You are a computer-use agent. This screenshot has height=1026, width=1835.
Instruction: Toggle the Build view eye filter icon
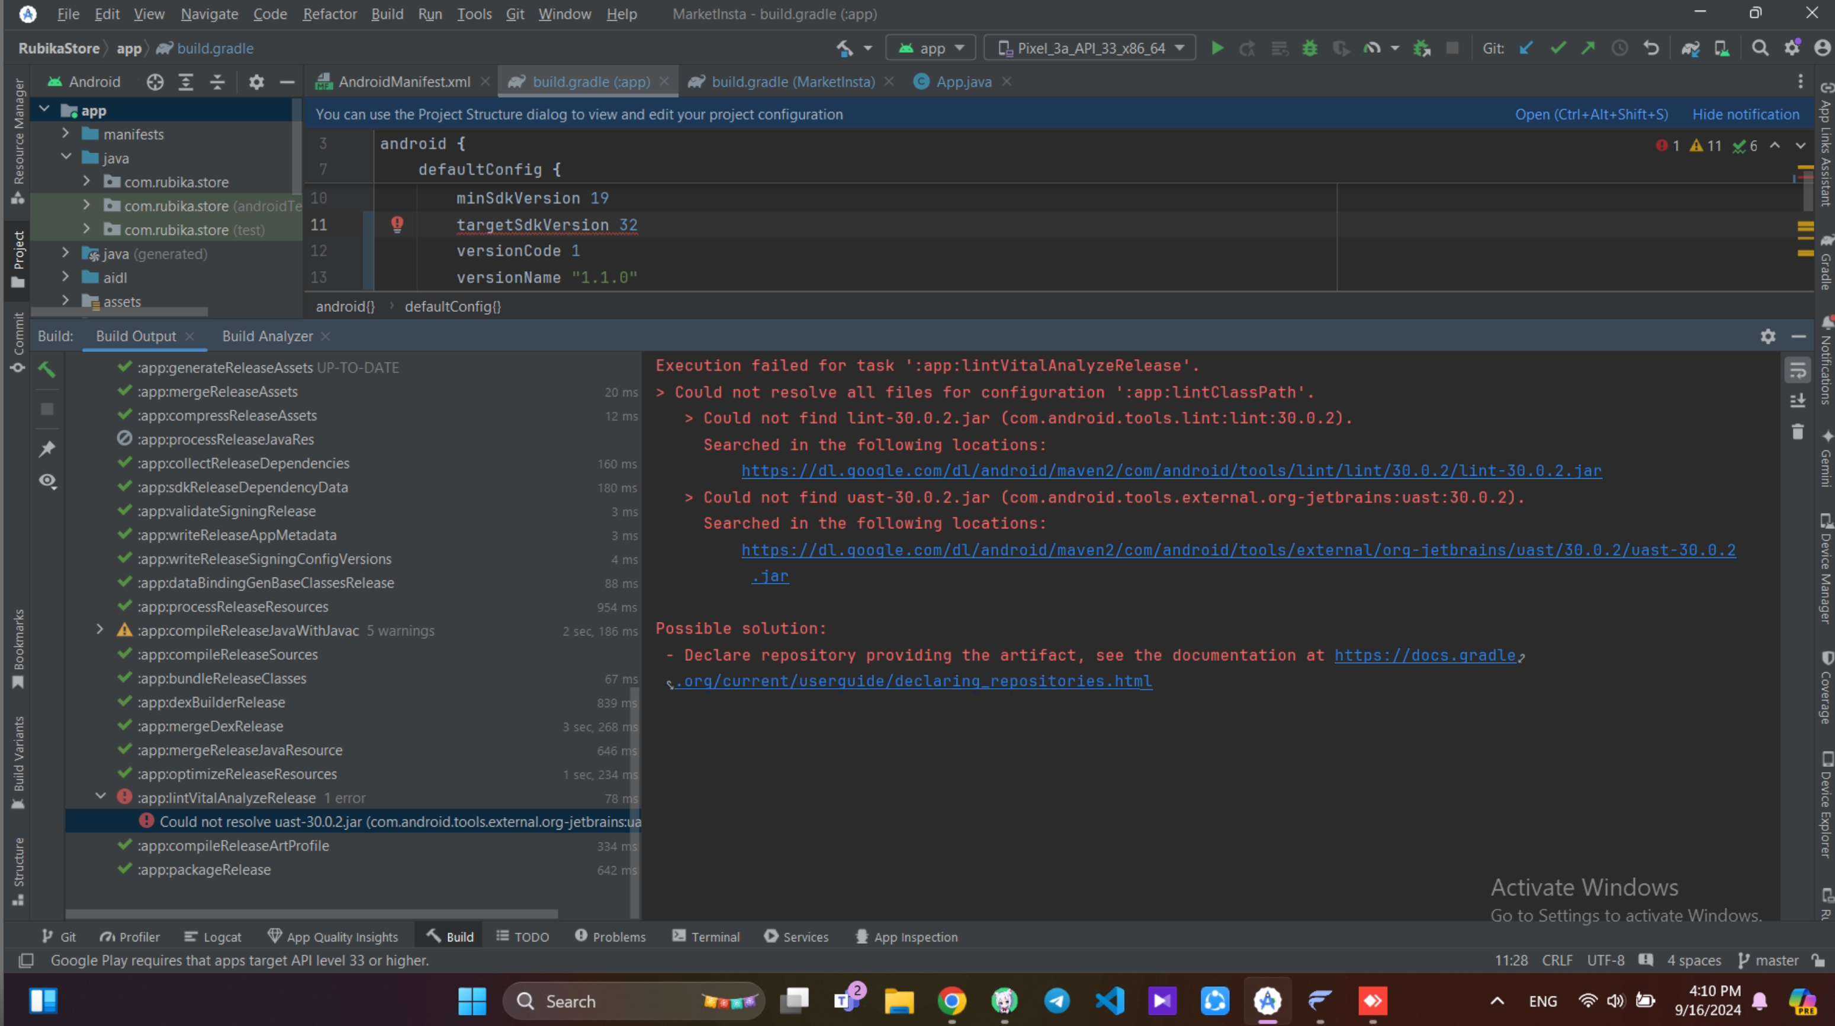click(x=47, y=480)
